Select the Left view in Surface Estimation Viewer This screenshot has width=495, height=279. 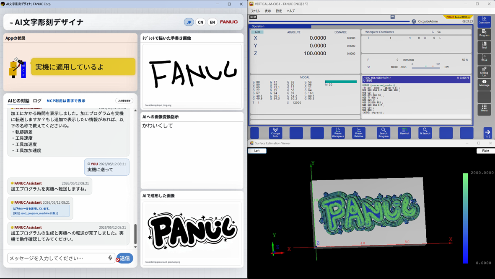coord(257,151)
